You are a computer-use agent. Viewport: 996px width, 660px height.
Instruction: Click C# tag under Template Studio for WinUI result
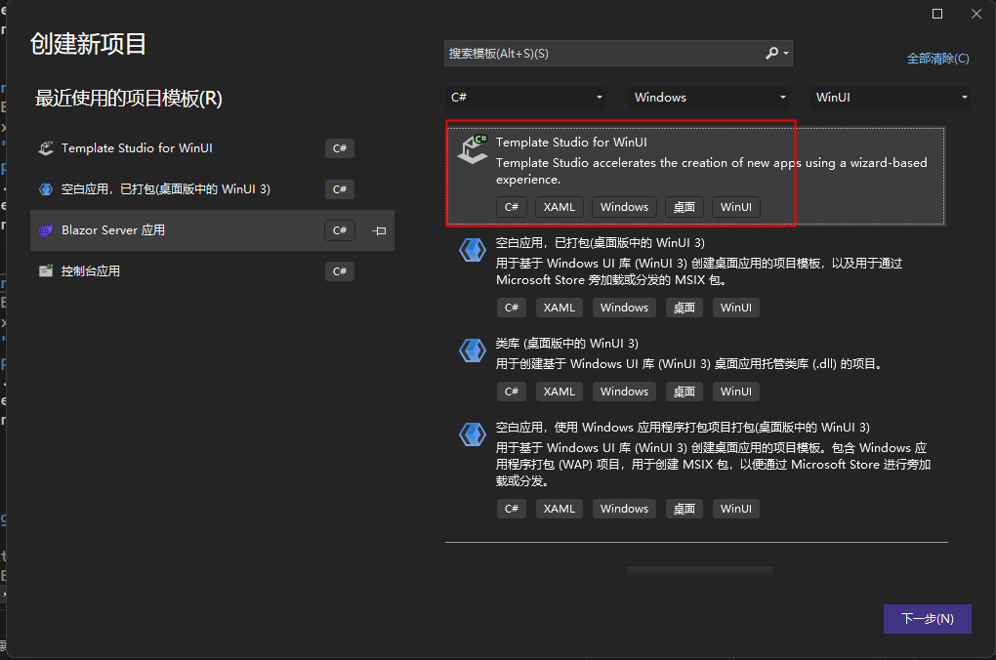(512, 207)
